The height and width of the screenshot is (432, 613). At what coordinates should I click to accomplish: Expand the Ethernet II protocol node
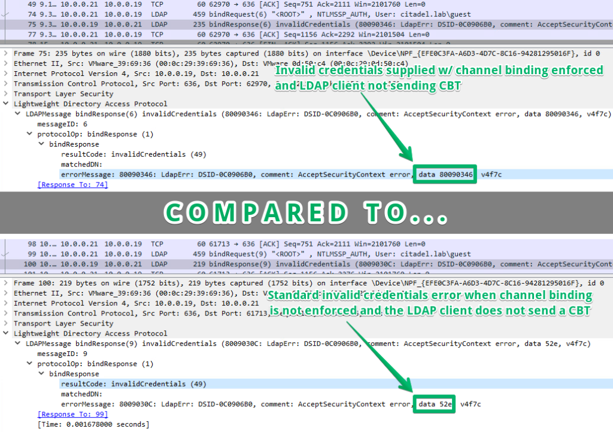[x=5, y=63]
